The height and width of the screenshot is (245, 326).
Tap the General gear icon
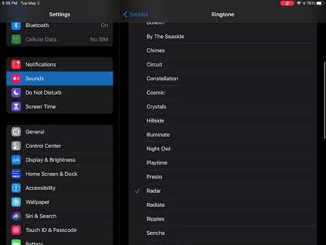16,132
